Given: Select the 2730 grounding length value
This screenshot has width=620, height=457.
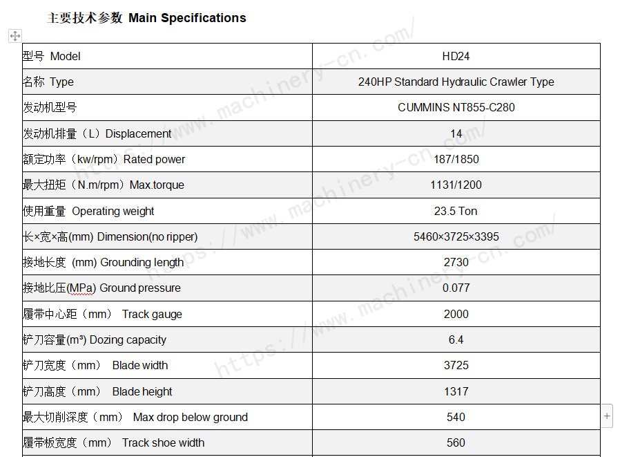Looking at the screenshot, I should tap(456, 262).
